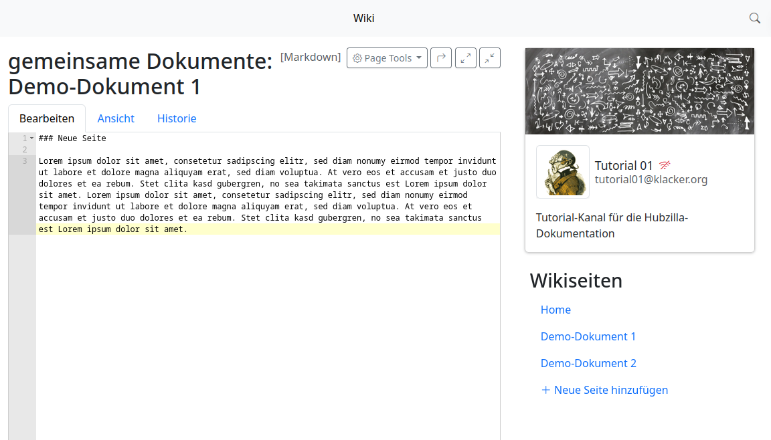The height and width of the screenshot is (440, 771).
Task: Open the Demo-Dokument 1 wiki page link
Action: pyautogui.click(x=588, y=336)
